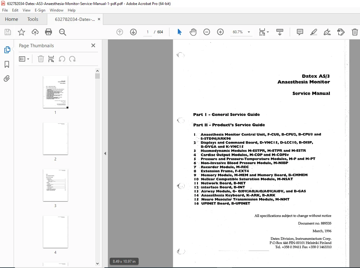Click 'Document no. 889535' text
The image size is (360, 268).
pos(315,223)
